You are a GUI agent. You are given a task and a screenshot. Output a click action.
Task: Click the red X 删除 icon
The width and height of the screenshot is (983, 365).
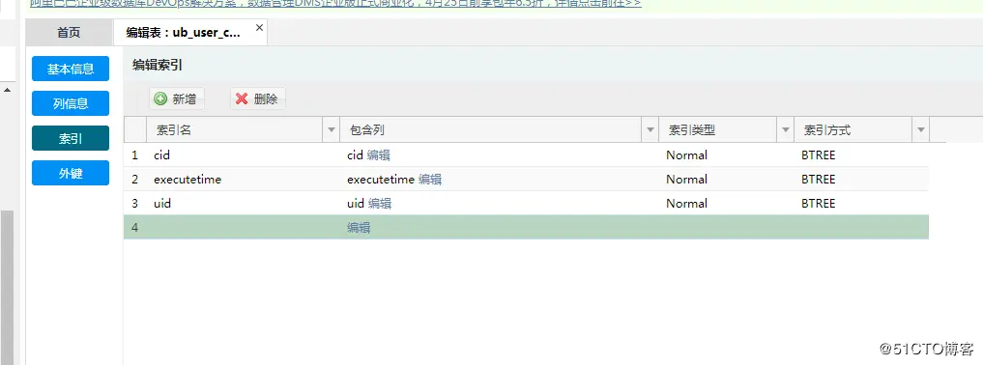coord(242,98)
